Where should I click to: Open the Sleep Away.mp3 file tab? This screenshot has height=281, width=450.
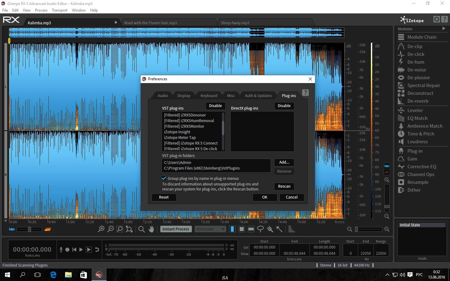(235, 23)
